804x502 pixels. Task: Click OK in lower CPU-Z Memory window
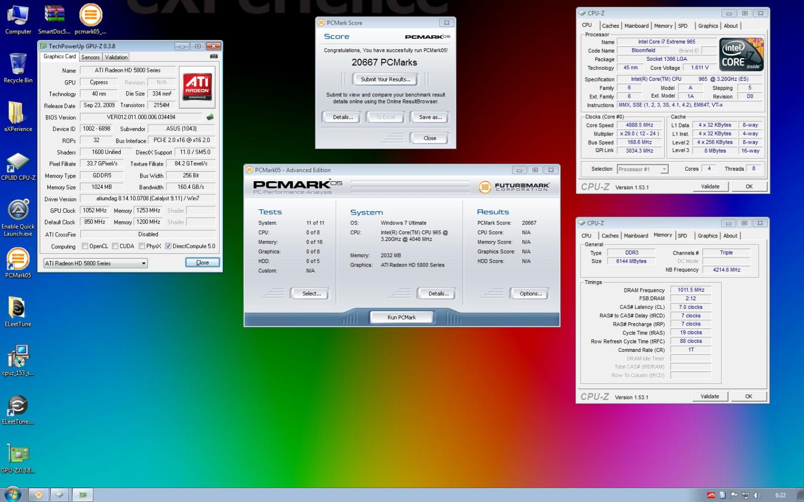click(749, 397)
